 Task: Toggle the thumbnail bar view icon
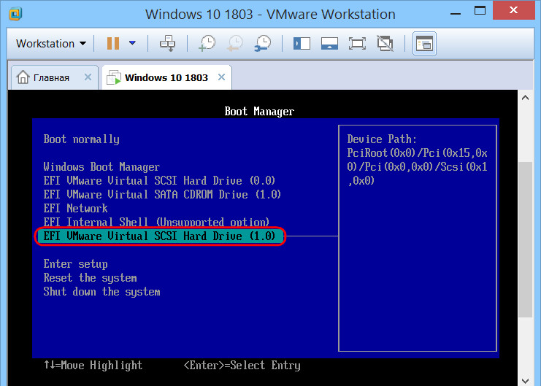tap(329, 44)
